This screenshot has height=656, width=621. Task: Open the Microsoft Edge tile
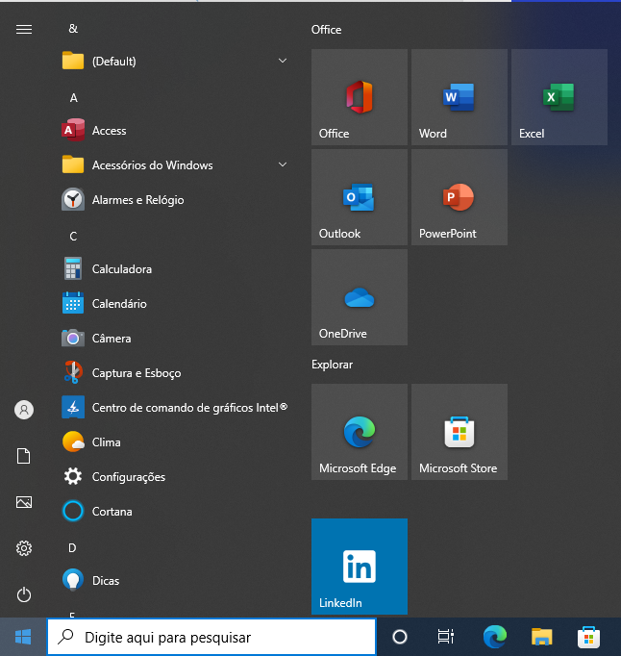tap(360, 432)
